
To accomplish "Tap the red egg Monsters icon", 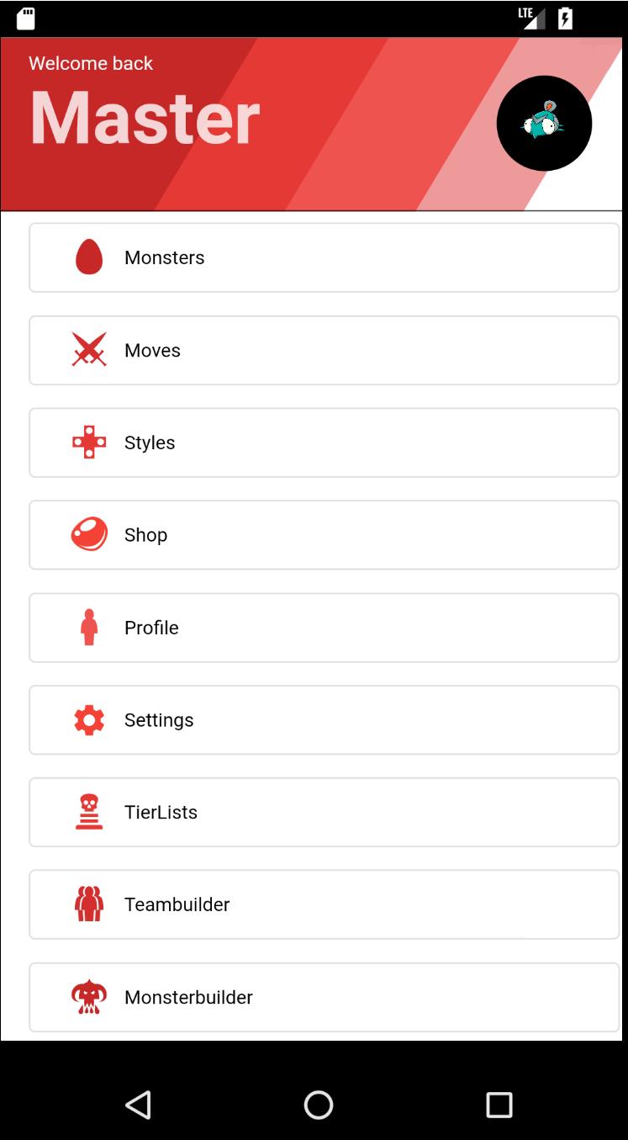I will click(89, 257).
